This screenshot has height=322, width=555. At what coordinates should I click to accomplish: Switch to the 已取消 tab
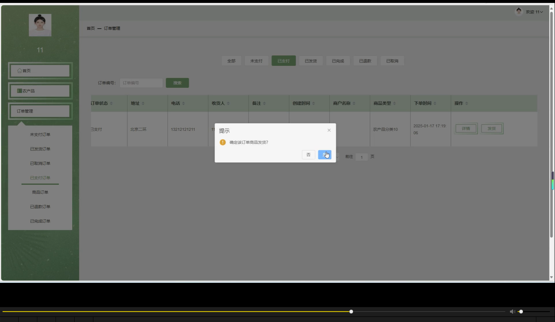tap(392, 61)
